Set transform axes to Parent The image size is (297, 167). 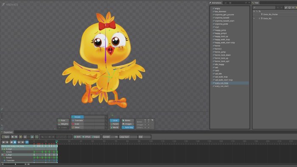pyautogui.click(x=115, y=124)
